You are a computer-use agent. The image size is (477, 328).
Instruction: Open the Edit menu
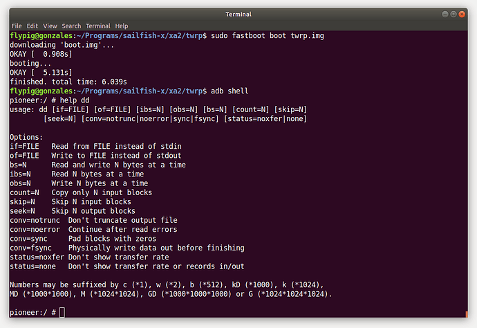coord(32,26)
